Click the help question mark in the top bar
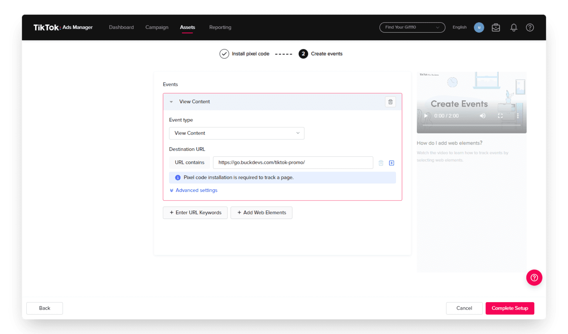Viewport: 568px width, 334px height. (x=530, y=27)
